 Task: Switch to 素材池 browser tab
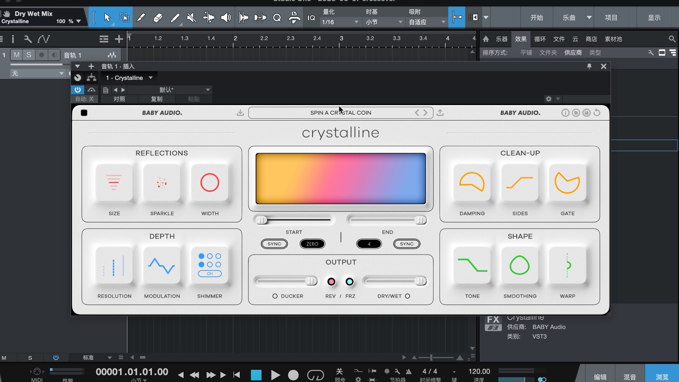coord(613,39)
